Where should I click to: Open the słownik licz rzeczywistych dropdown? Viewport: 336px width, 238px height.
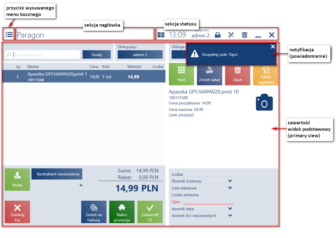tap(230, 215)
